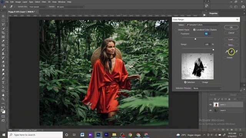The height and width of the screenshot is (138, 246).
Task: Open the Sample Size dropdown
Action: coord(38,7)
